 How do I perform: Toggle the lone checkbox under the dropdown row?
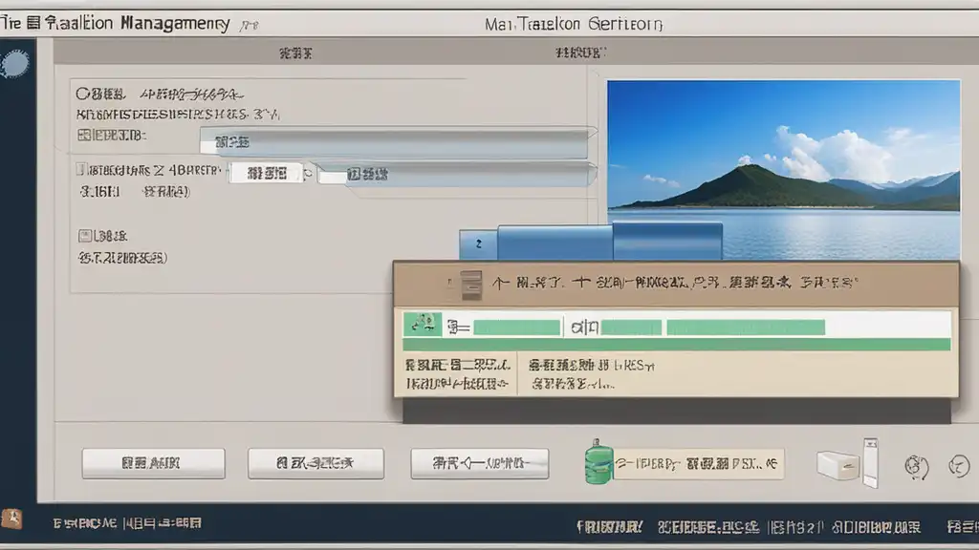point(85,236)
